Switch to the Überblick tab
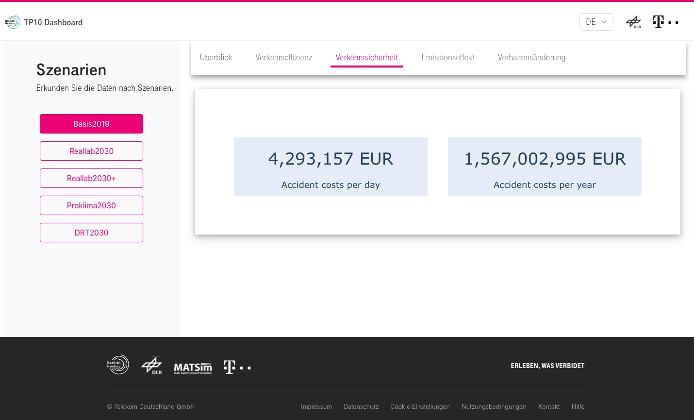This screenshot has height=420, width=694. [216, 57]
